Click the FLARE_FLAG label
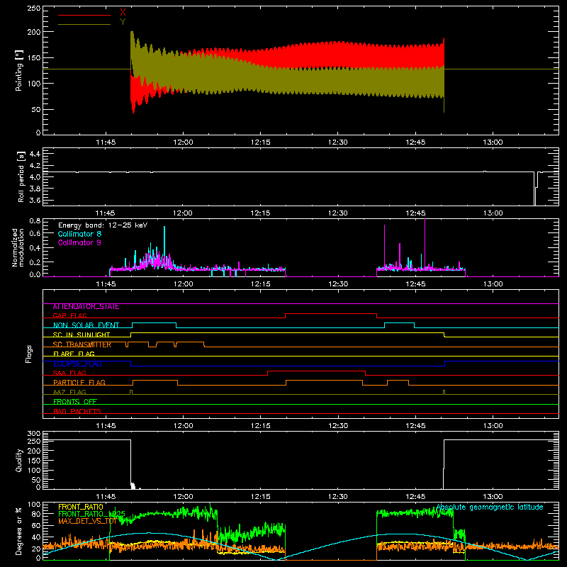The height and width of the screenshot is (567, 567). pos(74,354)
